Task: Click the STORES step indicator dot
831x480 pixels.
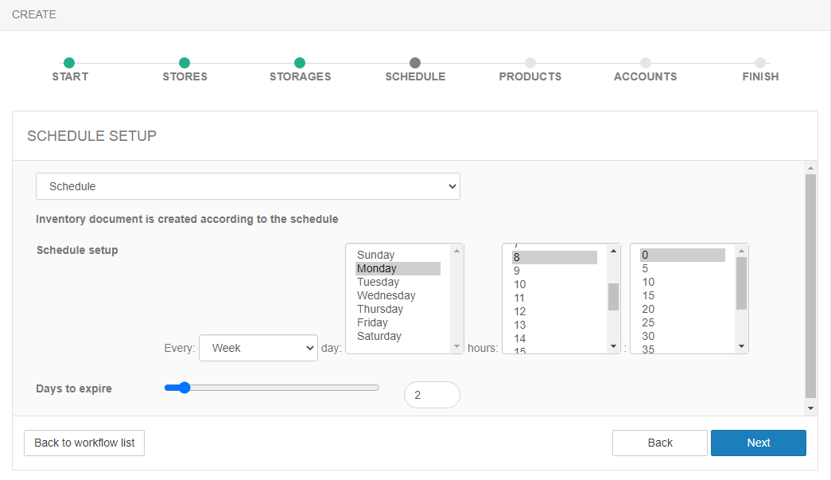Action: pos(184,63)
